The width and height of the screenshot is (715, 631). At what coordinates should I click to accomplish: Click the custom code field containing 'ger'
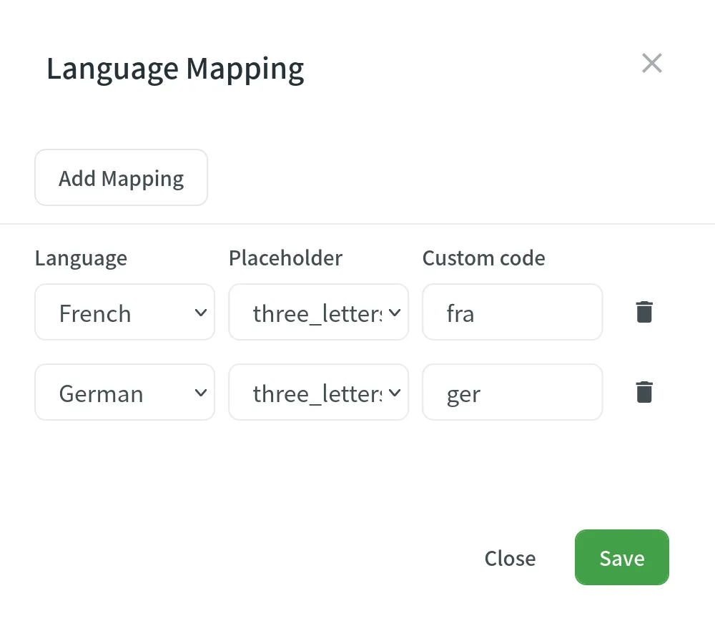(512, 392)
